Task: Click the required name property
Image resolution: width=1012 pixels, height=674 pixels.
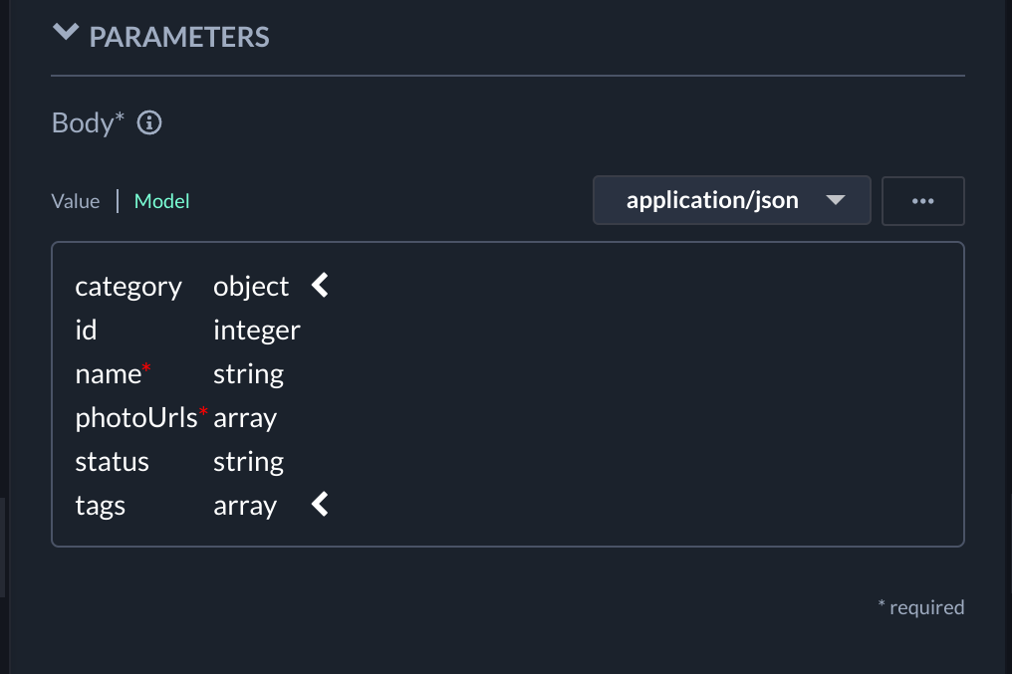Action: 109,374
